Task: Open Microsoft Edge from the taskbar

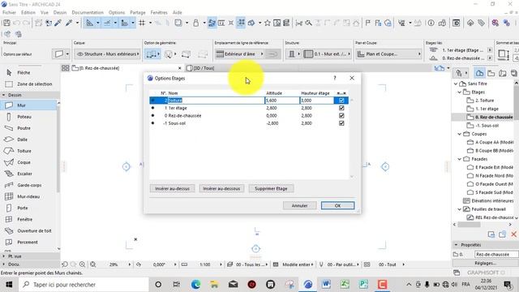Action: pos(195,285)
